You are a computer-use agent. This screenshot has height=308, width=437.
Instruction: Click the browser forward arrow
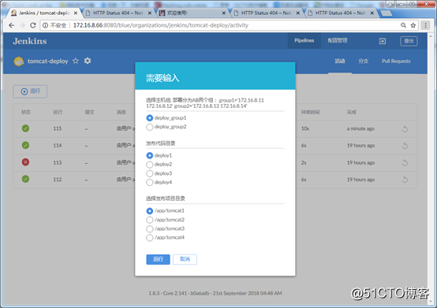point(22,25)
